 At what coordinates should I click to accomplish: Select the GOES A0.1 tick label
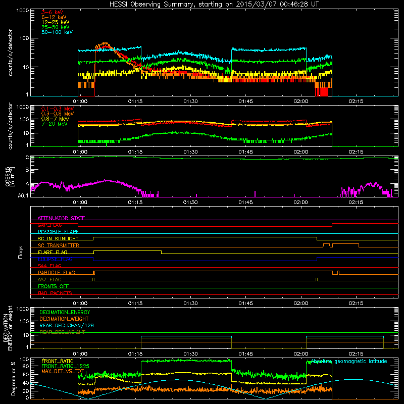pos(23,195)
